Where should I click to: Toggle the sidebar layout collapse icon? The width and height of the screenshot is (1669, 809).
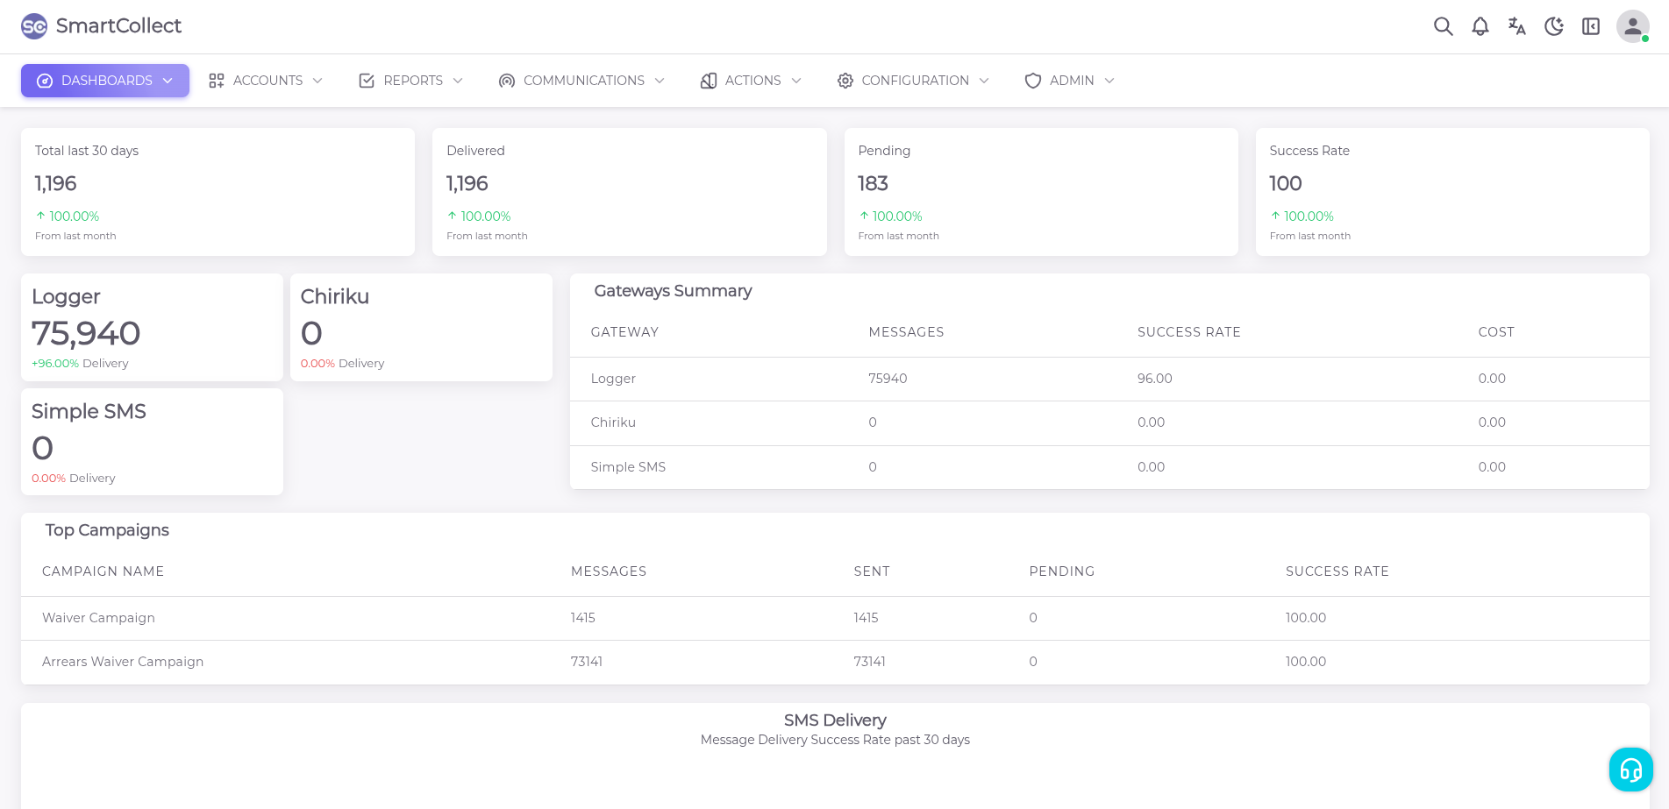(1590, 26)
